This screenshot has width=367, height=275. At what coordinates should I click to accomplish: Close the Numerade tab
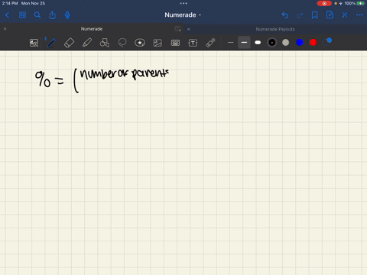5,29
